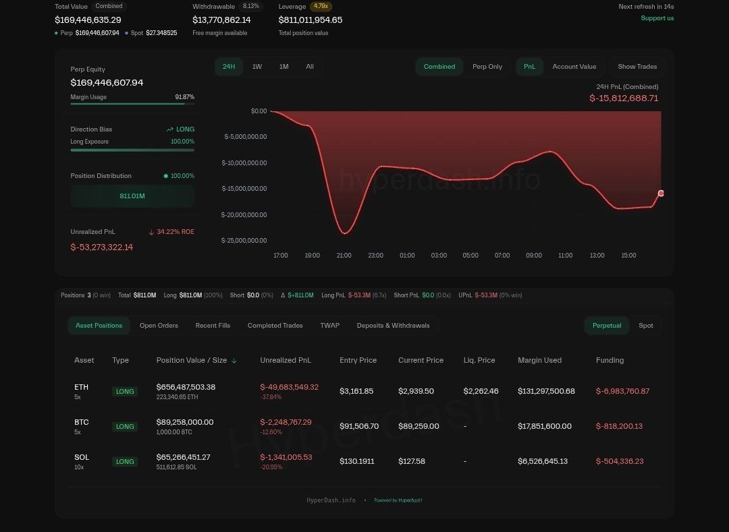
Task: Open the Support us link
Action: (x=657, y=18)
